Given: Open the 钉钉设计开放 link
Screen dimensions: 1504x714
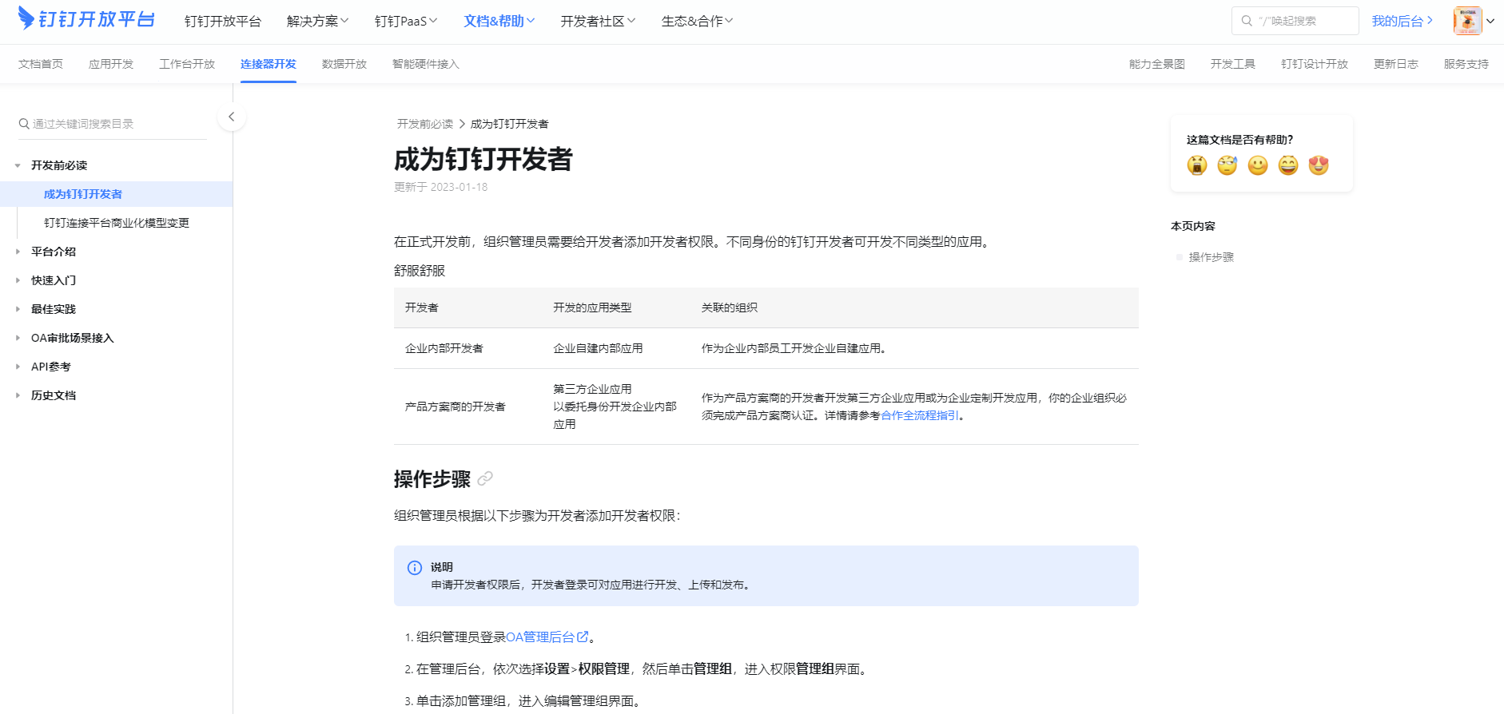Looking at the screenshot, I should (x=1315, y=64).
